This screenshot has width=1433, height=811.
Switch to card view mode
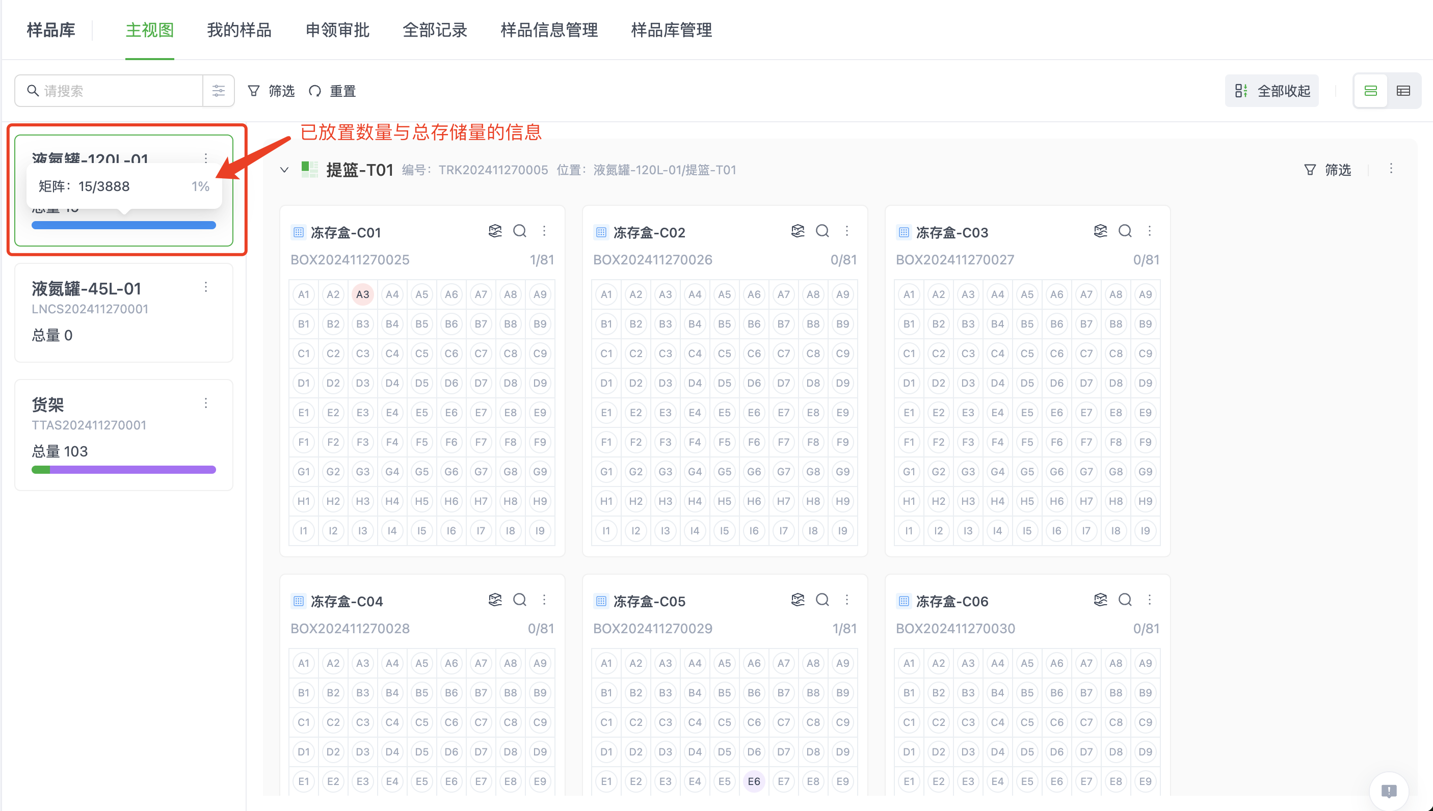click(x=1371, y=90)
